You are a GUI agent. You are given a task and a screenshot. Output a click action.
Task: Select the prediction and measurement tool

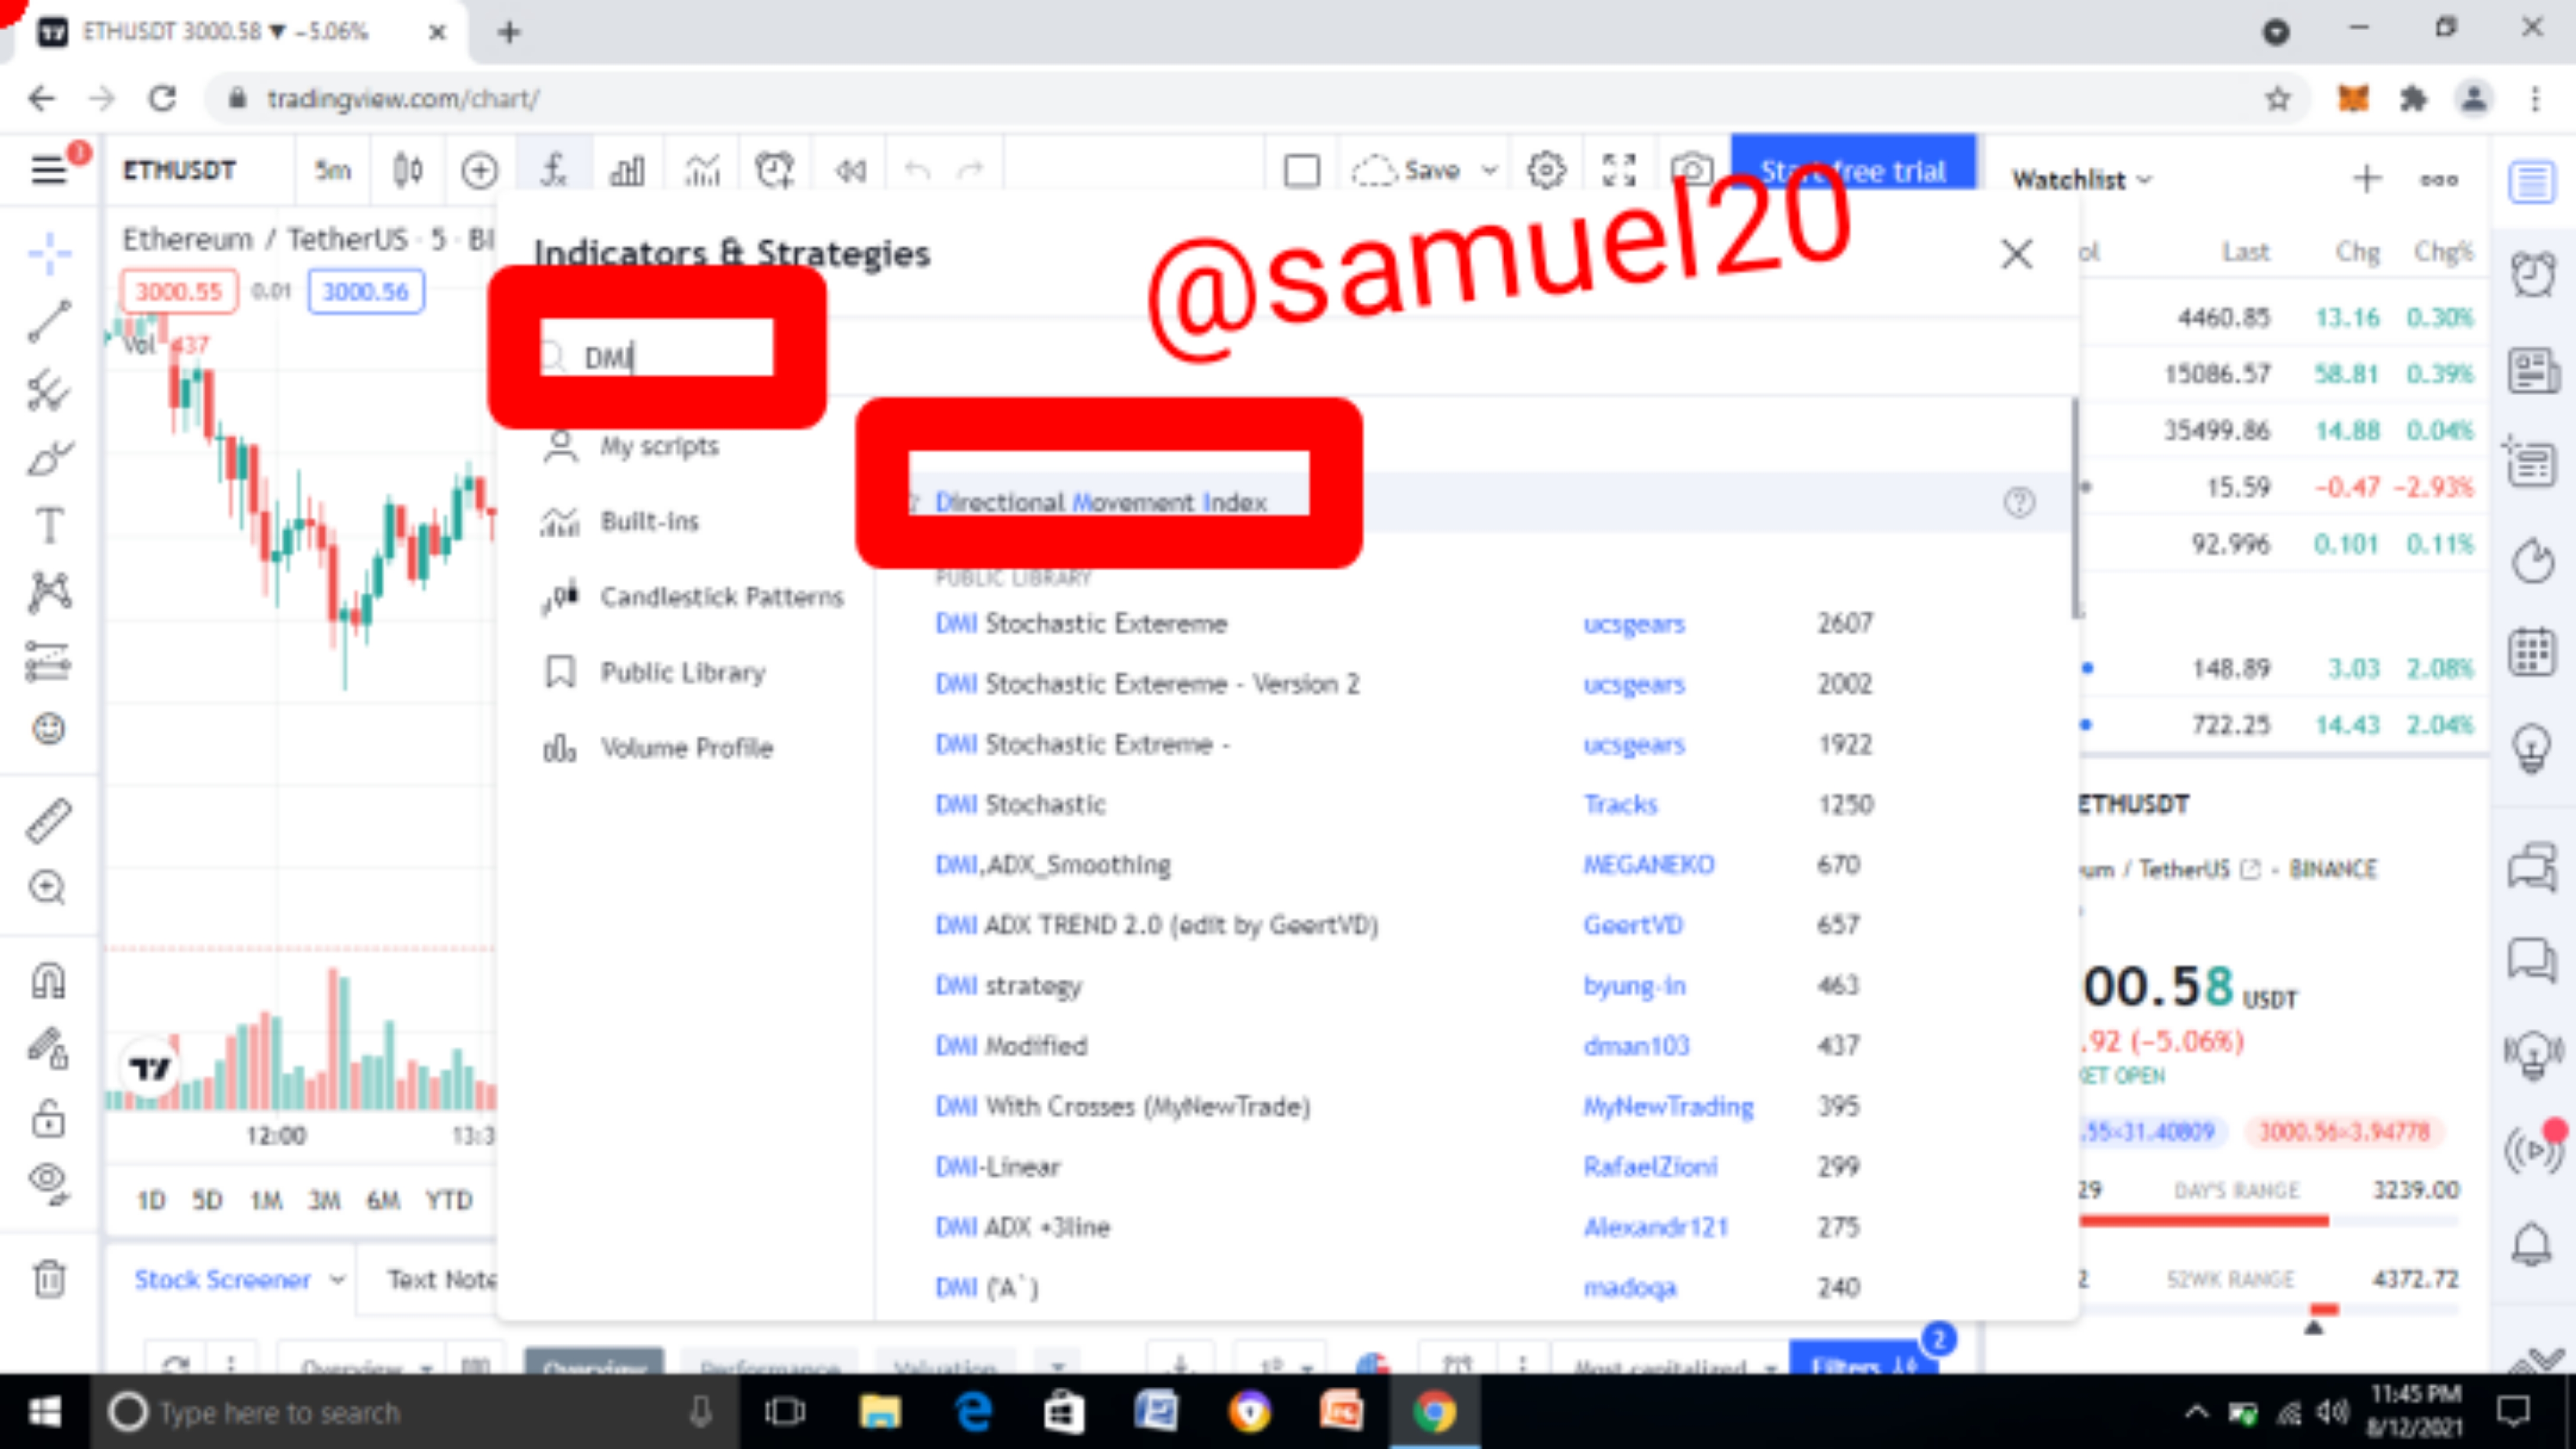pos(48,661)
